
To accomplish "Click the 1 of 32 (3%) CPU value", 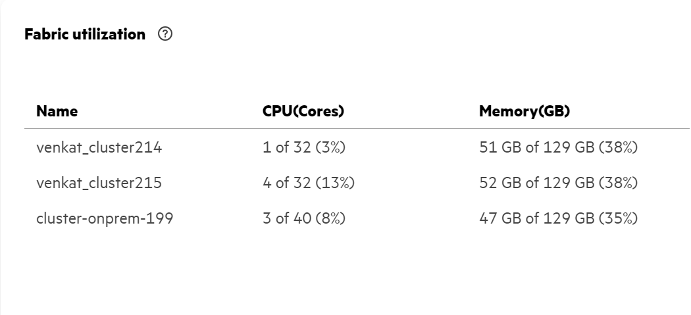I will (304, 147).
